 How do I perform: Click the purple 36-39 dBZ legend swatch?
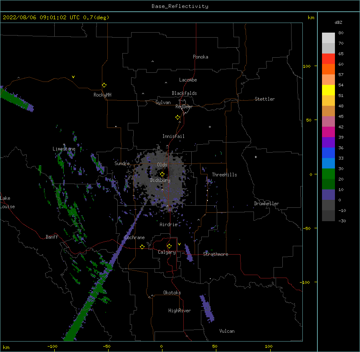click(x=328, y=143)
